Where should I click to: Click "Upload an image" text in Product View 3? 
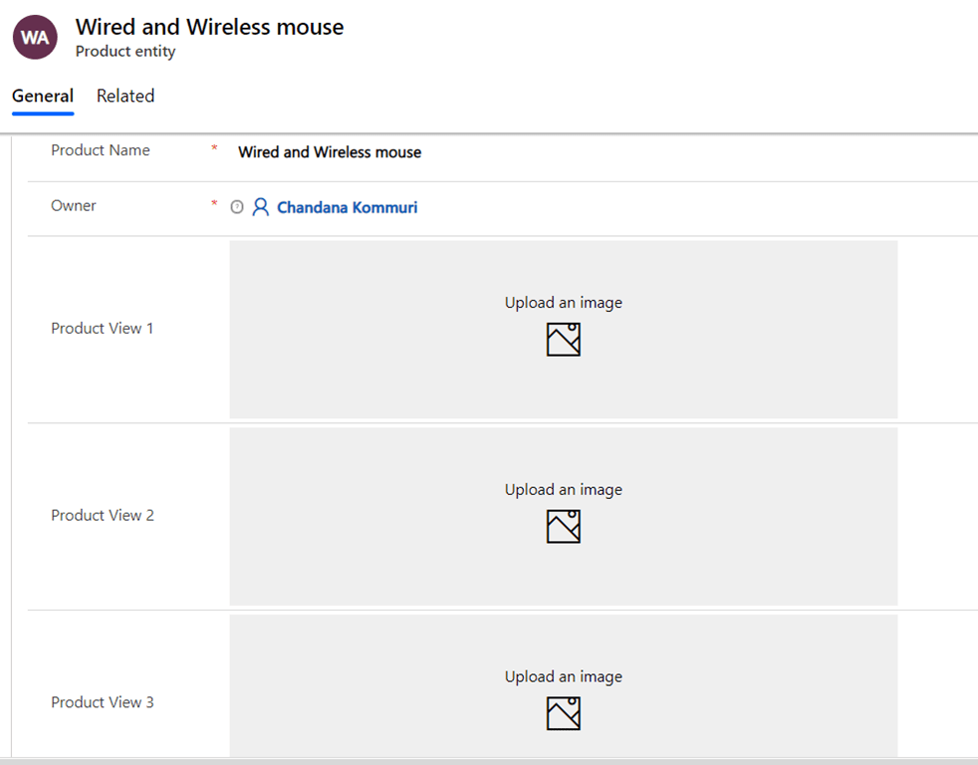pyautogui.click(x=563, y=677)
